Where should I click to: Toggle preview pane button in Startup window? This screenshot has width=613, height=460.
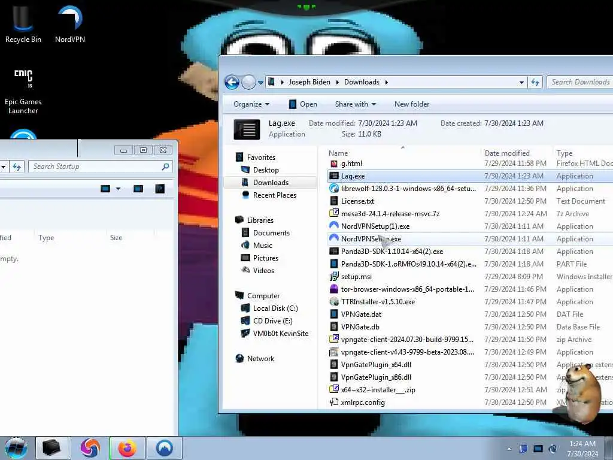click(138, 189)
